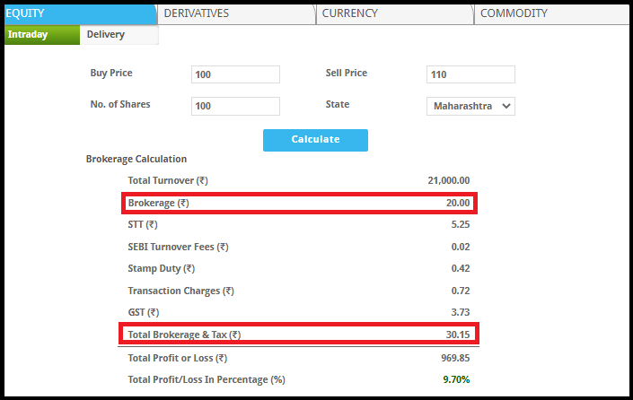Switch to the Equity tab
The height and width of the screenshot is (400, 633).
coord(78,13)
